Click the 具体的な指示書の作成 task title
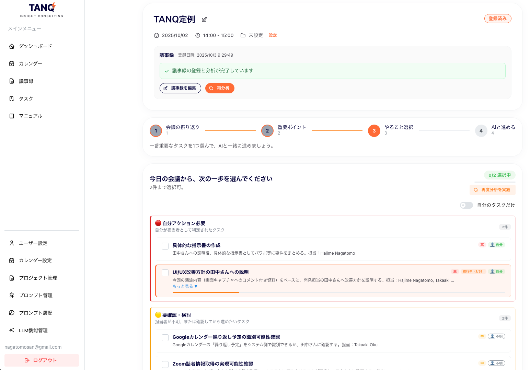This screenshot has height=370, width=530. (196, 245)
